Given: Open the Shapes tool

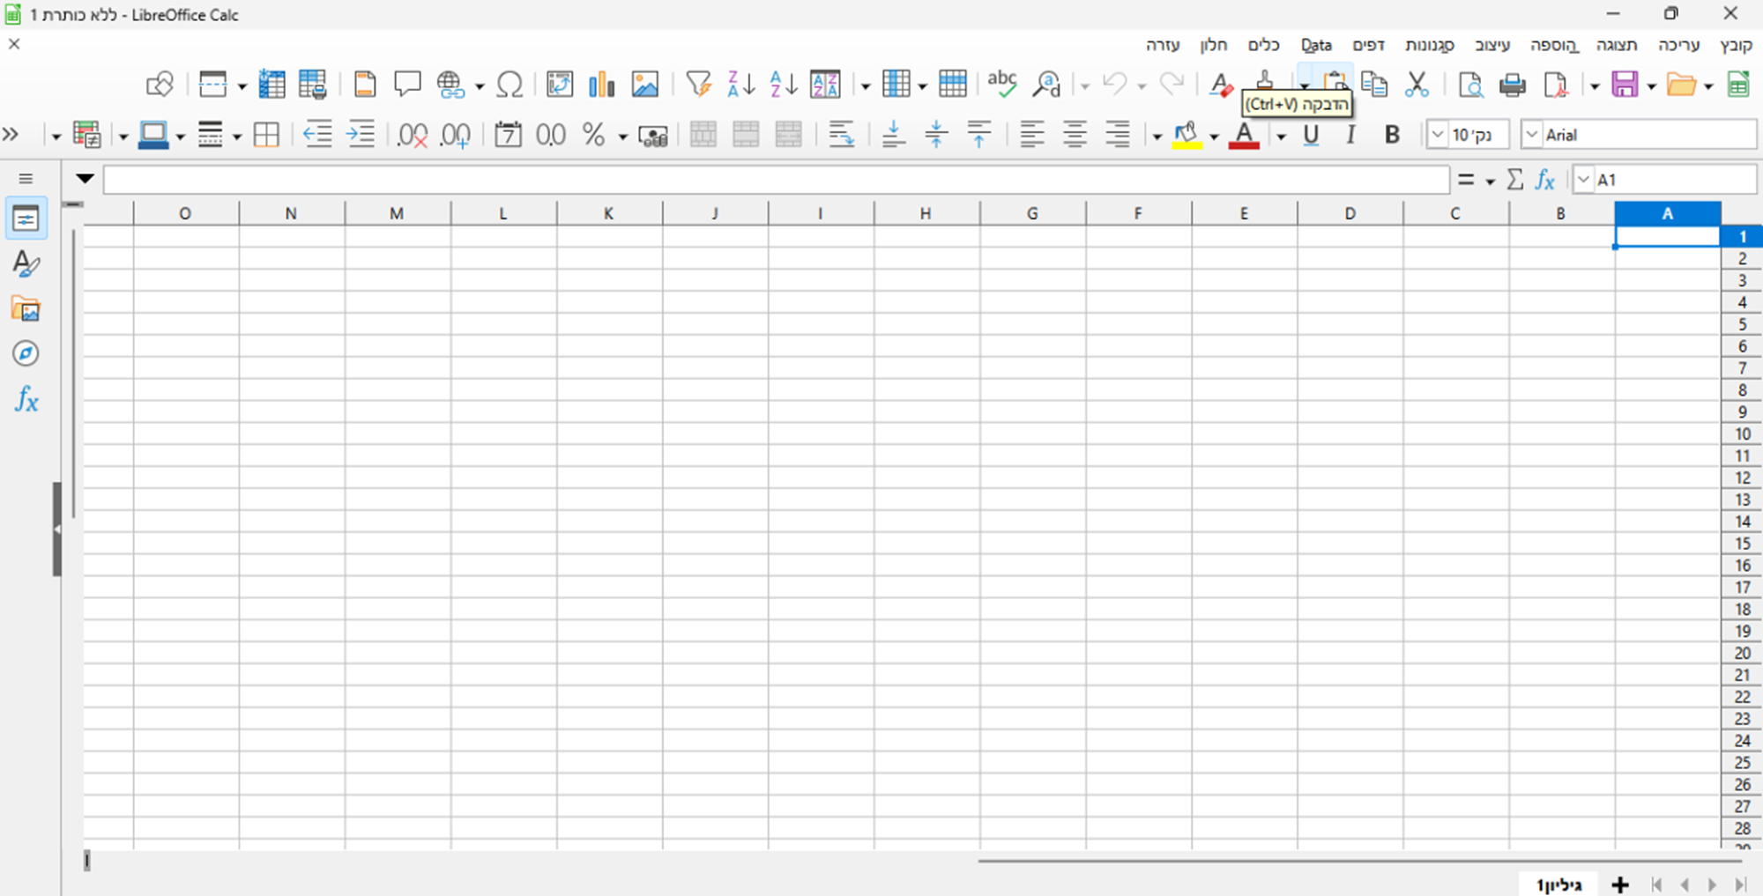Looking at the screenshot, I should [x=160, y=85].
